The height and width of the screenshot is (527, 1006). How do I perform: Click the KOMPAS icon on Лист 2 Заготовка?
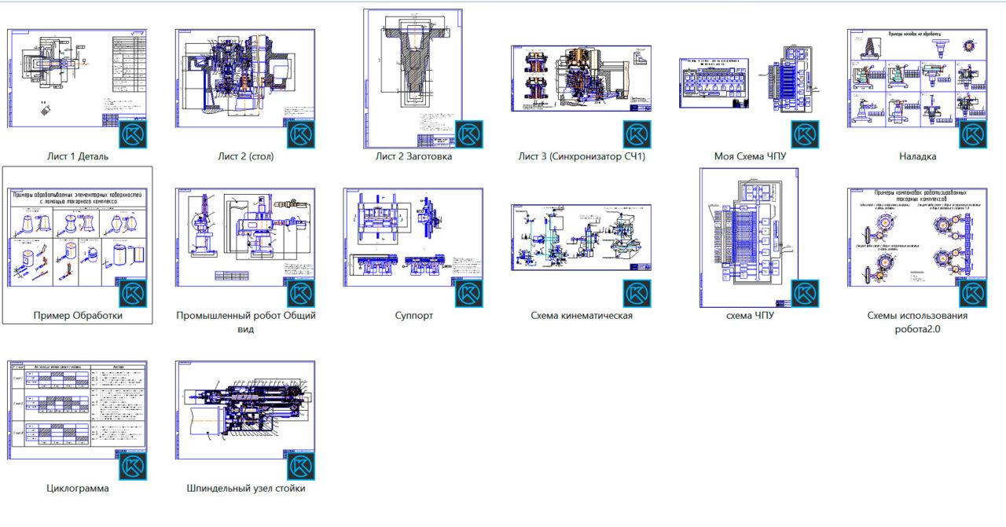click(468, 134)
